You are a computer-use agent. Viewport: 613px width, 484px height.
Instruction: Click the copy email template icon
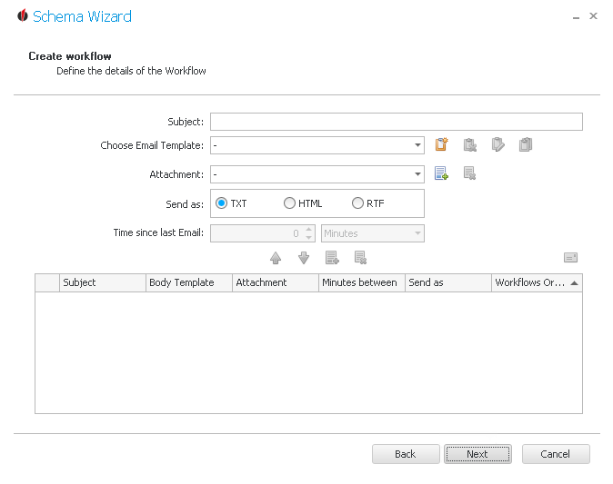click(x=526, y=144)
